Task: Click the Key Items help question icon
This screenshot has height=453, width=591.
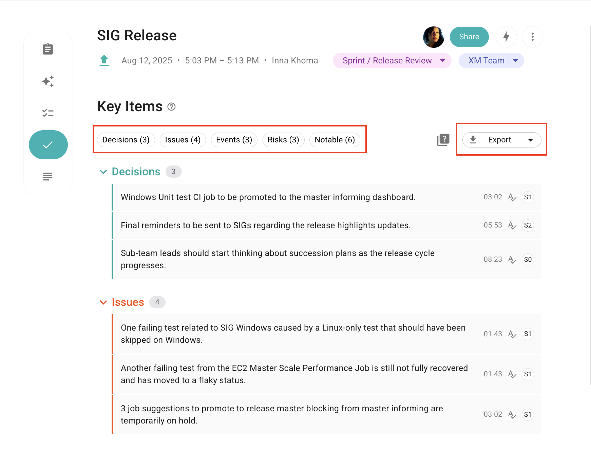Action: pos(172,107)
